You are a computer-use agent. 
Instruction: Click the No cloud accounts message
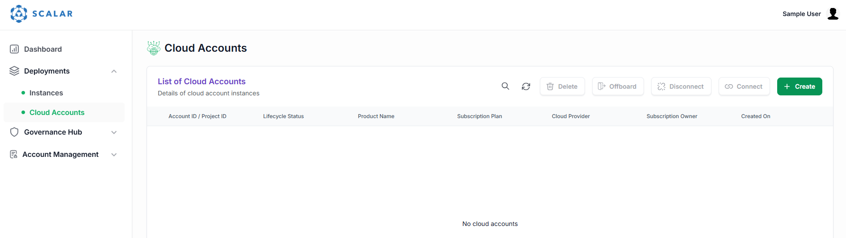(490, 224)
